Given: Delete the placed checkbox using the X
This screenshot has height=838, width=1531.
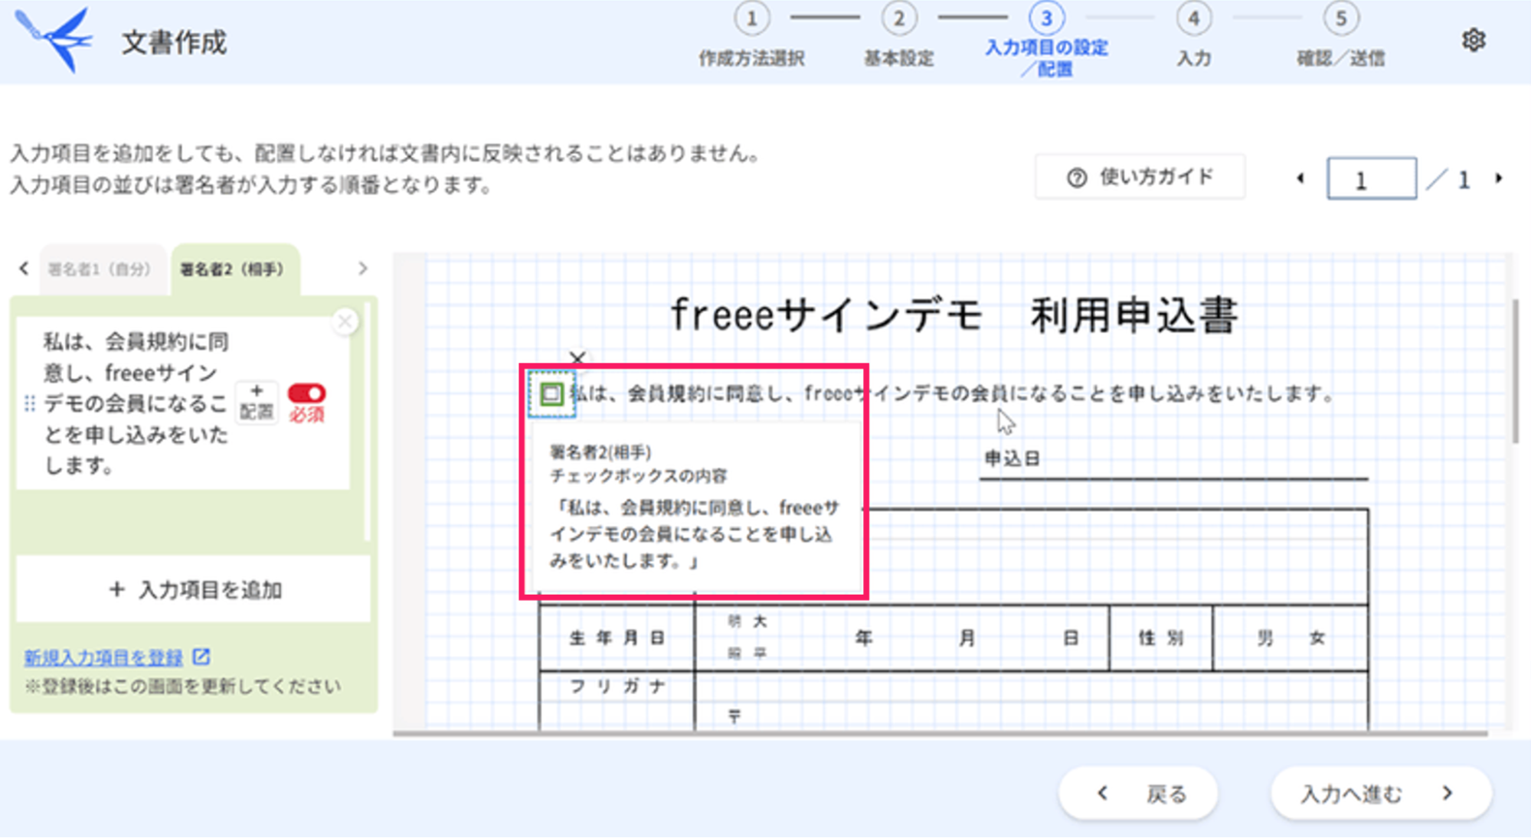Looking at the screenshot, I should tap(577, 357).
